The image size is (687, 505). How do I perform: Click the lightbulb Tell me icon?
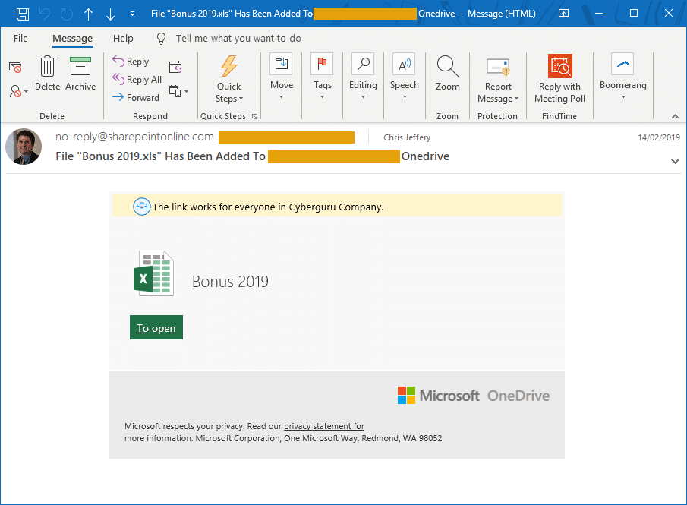(x=161, y=39)
